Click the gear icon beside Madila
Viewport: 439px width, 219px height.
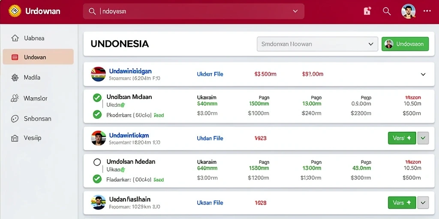pyautogui.click(x=15, y=78)
